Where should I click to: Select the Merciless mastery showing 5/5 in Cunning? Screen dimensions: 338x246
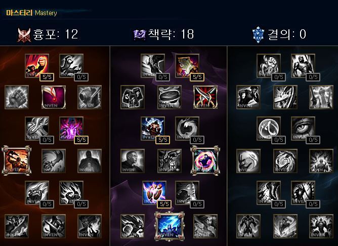point(153,129)
